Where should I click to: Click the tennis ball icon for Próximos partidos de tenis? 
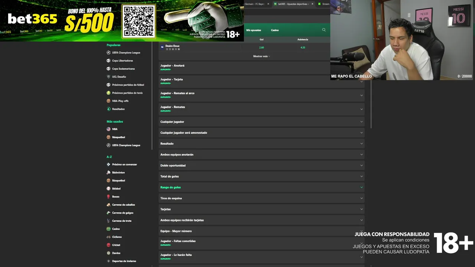point(108,93)
